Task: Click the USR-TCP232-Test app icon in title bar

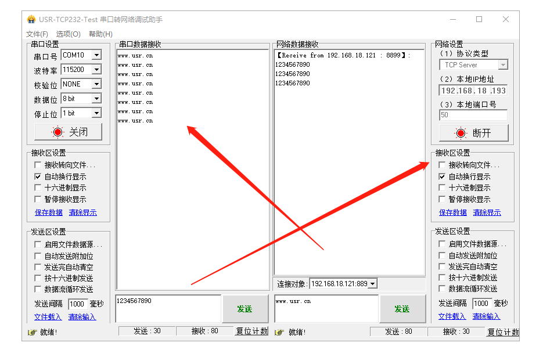Action: coord(31,19)
